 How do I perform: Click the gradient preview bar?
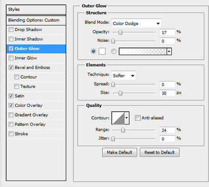click(x=143, y=51)
